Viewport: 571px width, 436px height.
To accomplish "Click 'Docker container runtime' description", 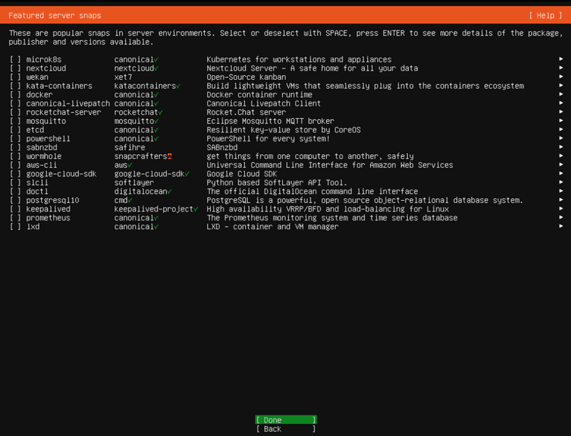I will point(259,95).
